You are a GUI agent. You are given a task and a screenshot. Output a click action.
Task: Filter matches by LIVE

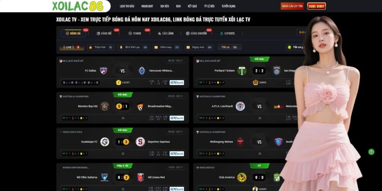click(x=72, y=47)
